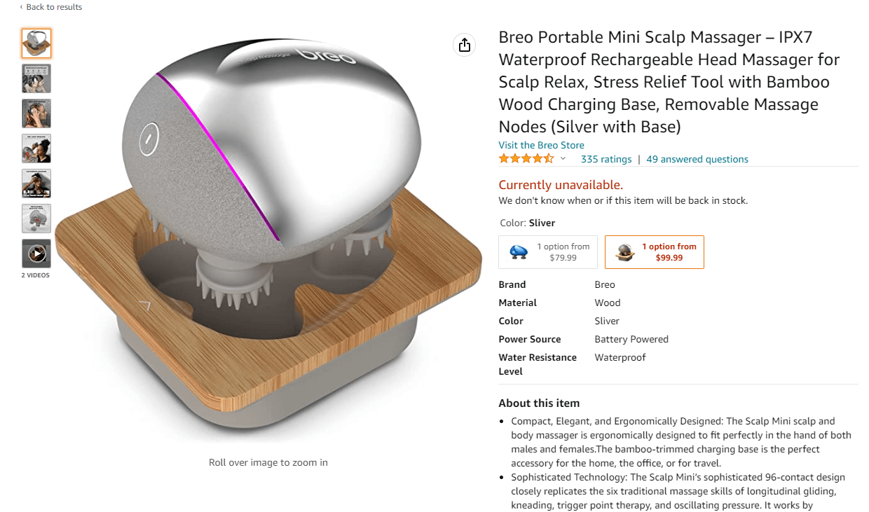Go back via the Back to results arrow
This screenshot has height=512, width=869.
[21, 7]
